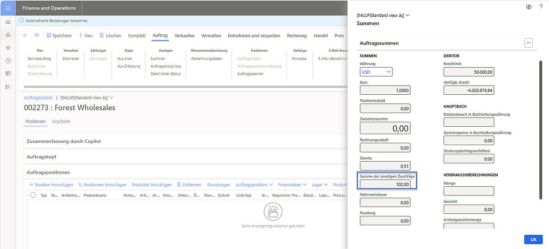Open the Währung USD dropdown

tap(376, 72)
